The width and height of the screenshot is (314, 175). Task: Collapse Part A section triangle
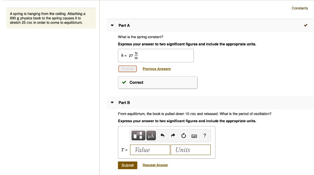(112, 25)
